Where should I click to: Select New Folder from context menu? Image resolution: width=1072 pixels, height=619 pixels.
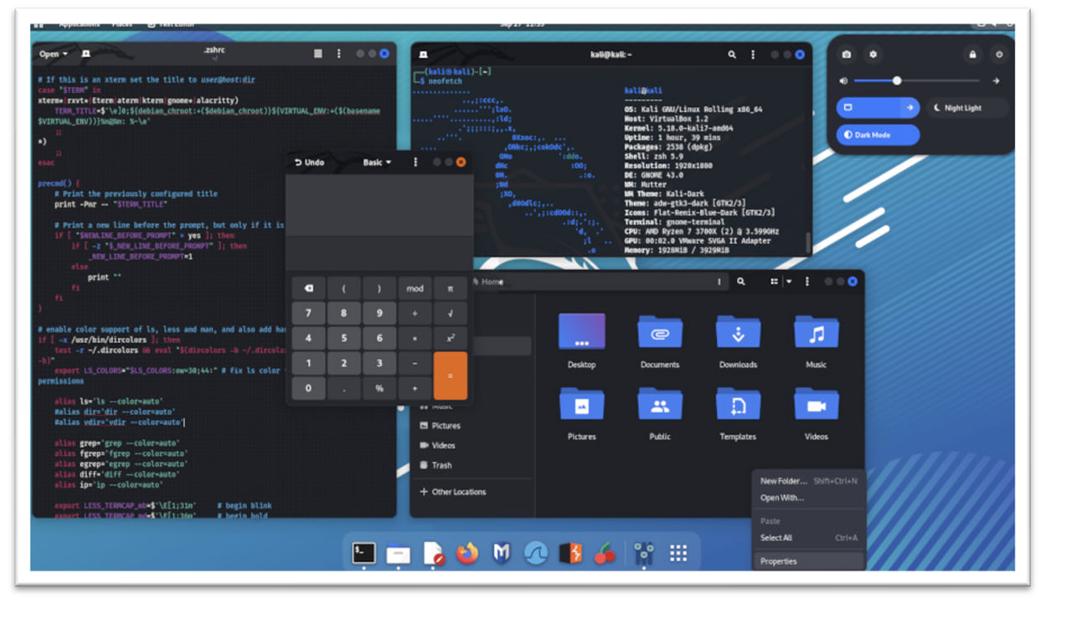coord(784,481)
